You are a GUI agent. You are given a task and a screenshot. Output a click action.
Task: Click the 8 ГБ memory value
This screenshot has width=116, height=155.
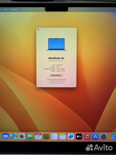coord(58,67)
